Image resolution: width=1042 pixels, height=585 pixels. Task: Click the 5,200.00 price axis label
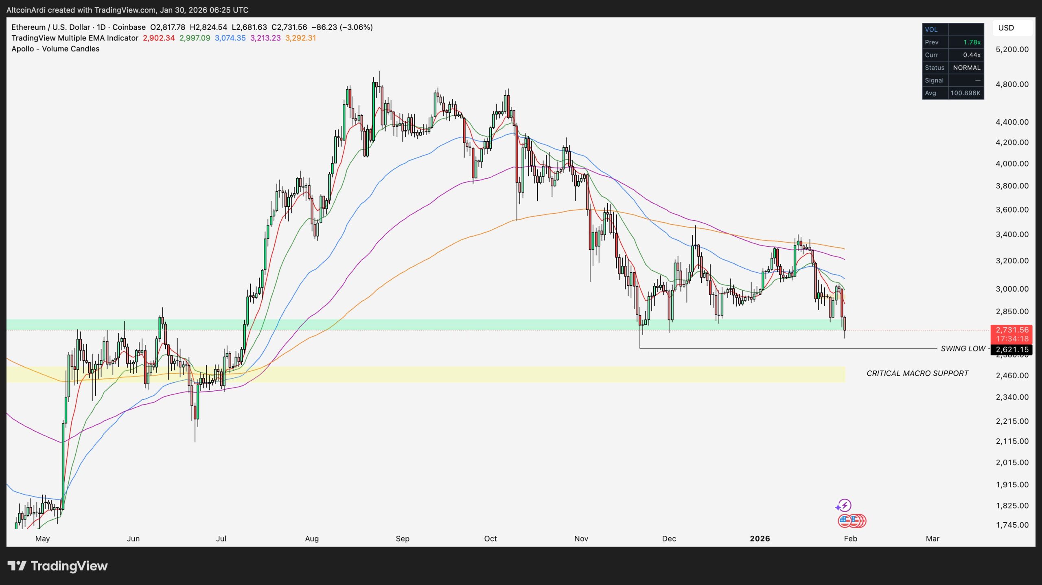1012,49
